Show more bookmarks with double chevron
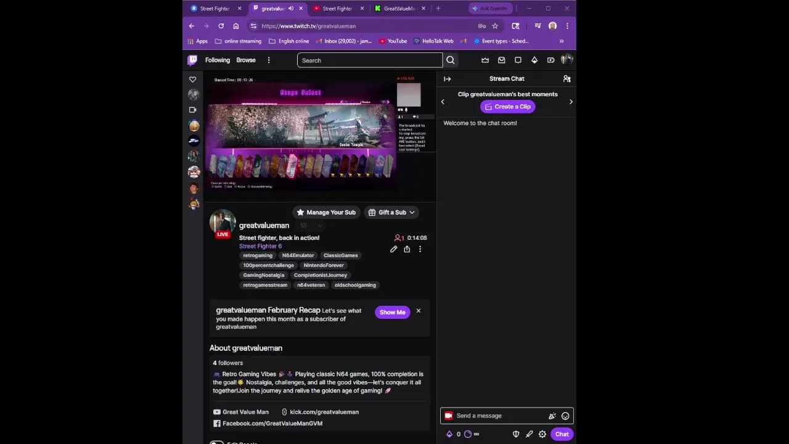 (562, 41)
